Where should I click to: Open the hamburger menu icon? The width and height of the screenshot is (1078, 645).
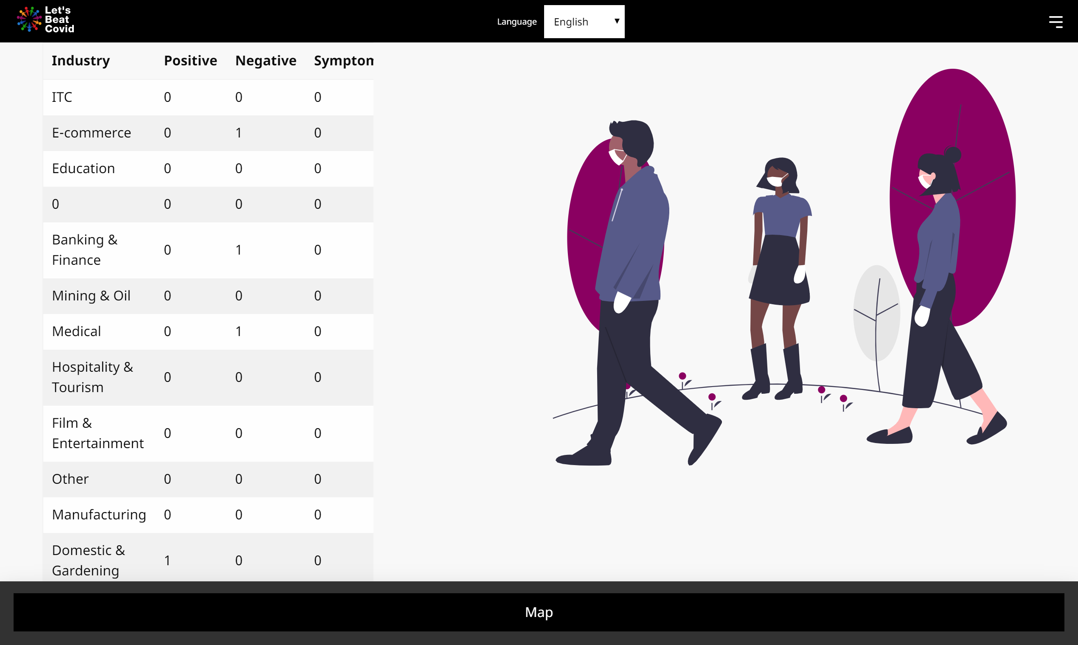click(x=1056, y=22)
